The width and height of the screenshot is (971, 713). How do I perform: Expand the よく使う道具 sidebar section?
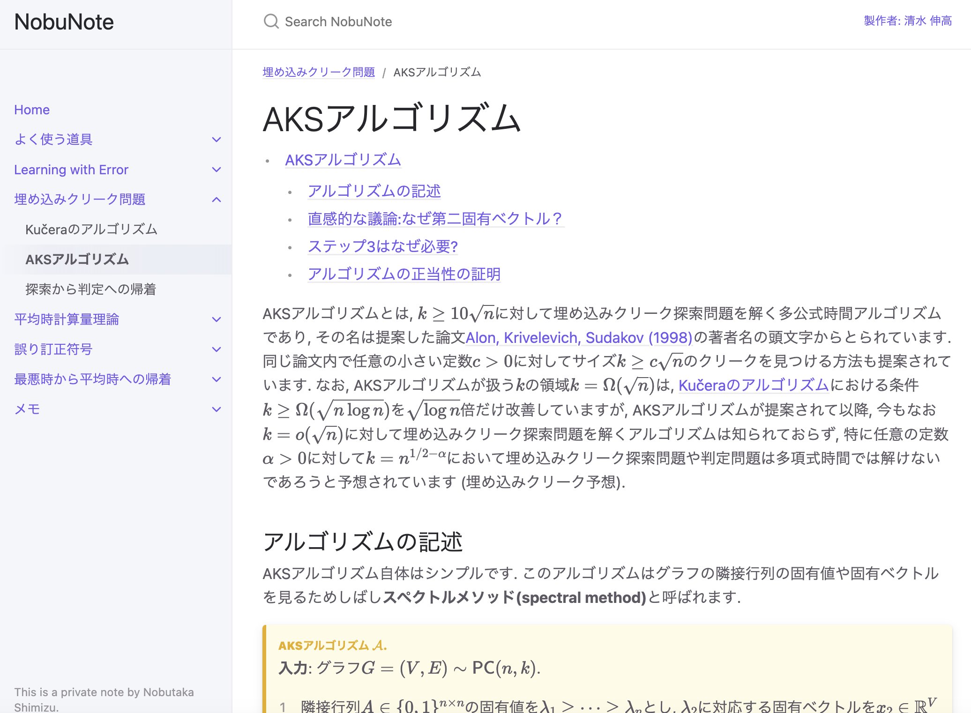(217, 140)
